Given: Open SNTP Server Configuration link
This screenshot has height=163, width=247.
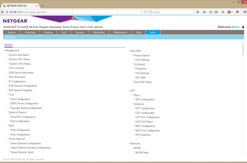Looking at the screenshot, I should (25, 103).
